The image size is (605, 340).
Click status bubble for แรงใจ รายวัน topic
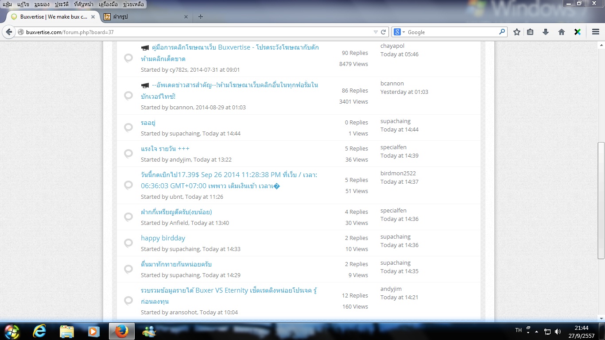click(x=128, y=154)
